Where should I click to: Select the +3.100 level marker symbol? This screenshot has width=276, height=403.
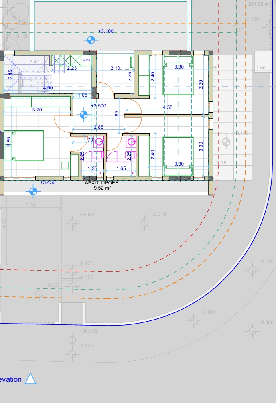tap(91, 39)
